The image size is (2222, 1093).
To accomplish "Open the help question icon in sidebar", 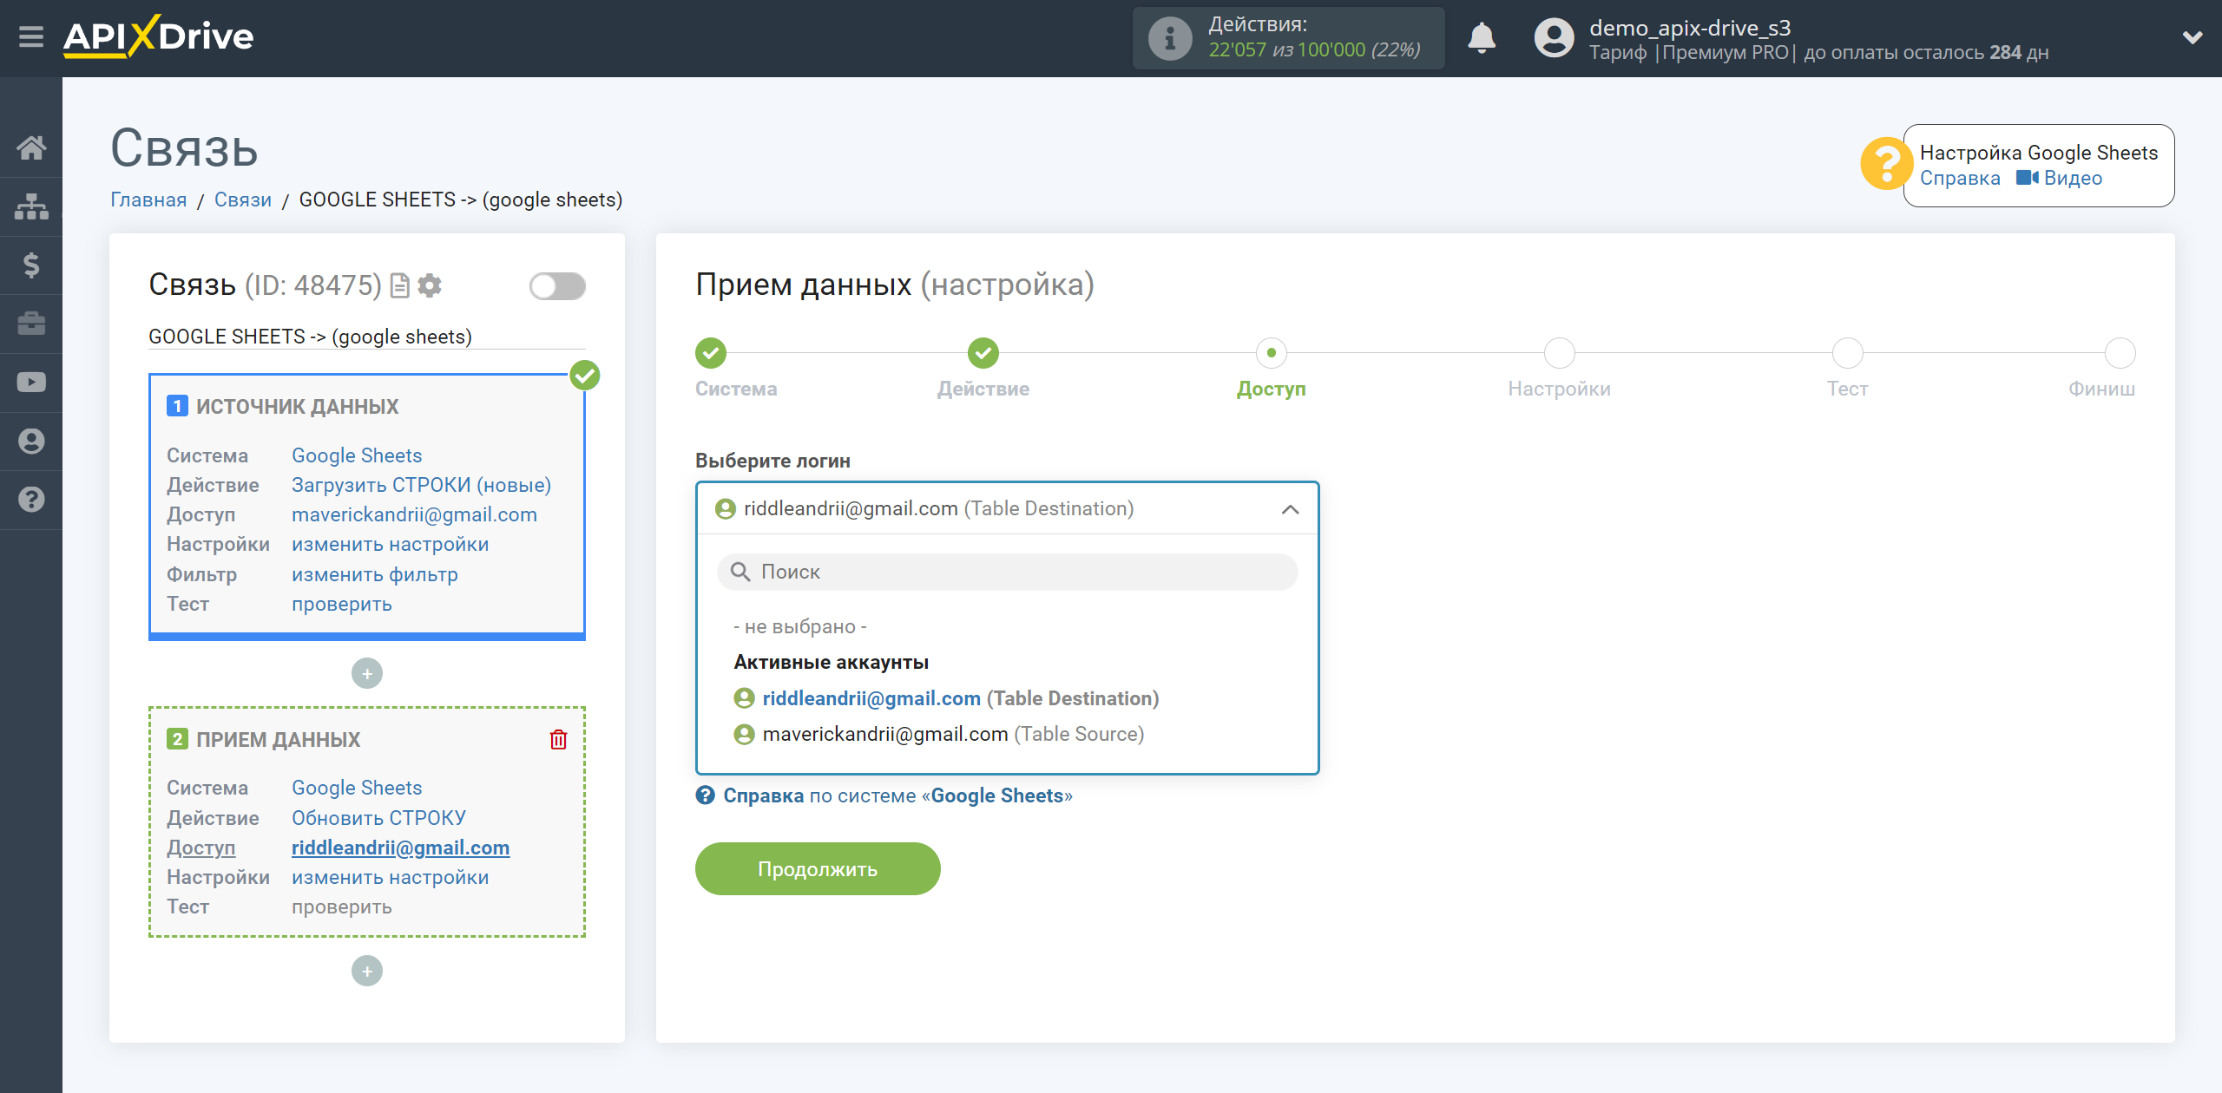I will point(31,500).
